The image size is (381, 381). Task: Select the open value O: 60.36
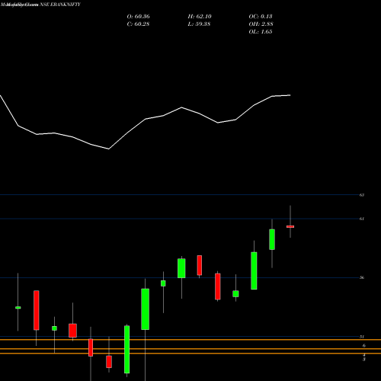pos(138,16)
